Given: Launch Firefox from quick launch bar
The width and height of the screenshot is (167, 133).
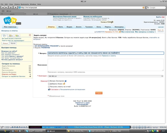Looking at the screenshot, I should [x=16, y=131].
